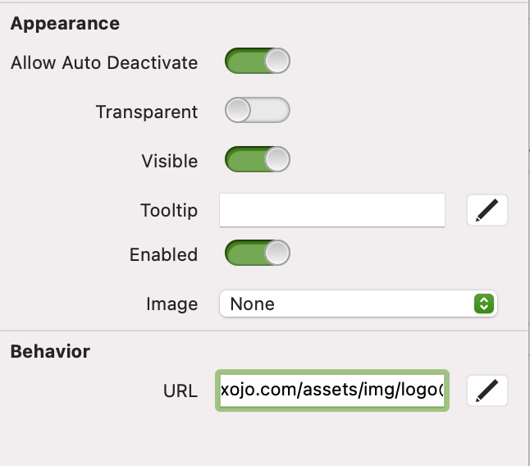Click inside the empty Tooltip field
The width and height of the screenshot is (530, 466).
tap(332, 210)
